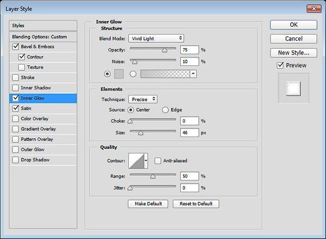Enable the Drop Shadow checkbox
The image size is (326, 239).
click(16, 160)
